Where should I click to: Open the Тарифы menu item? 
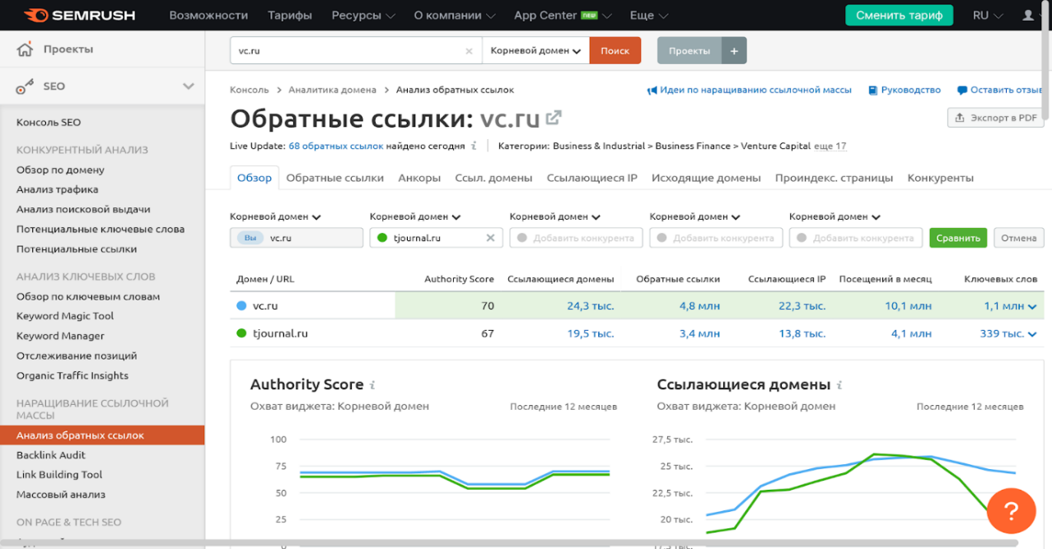(290, 16)
